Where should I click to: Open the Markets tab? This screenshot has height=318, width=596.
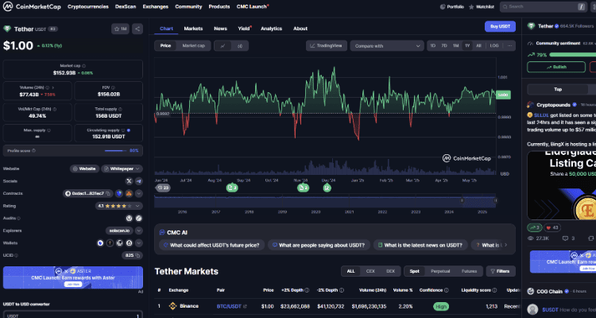(193, 29)
